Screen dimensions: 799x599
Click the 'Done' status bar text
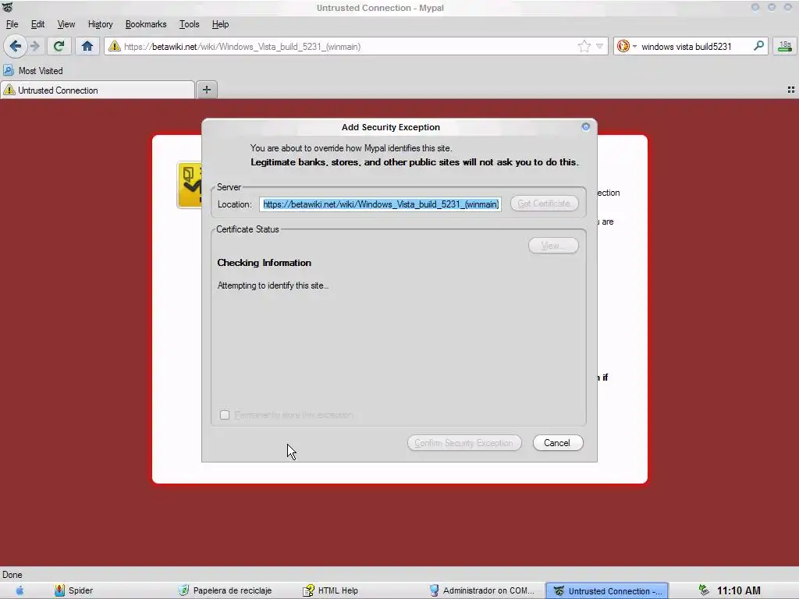[12, 575]
